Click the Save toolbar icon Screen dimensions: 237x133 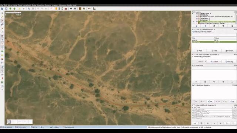point(6,8)
